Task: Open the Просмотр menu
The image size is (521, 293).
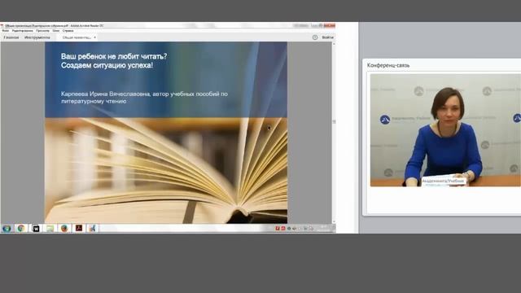Action: click(42, 31)
